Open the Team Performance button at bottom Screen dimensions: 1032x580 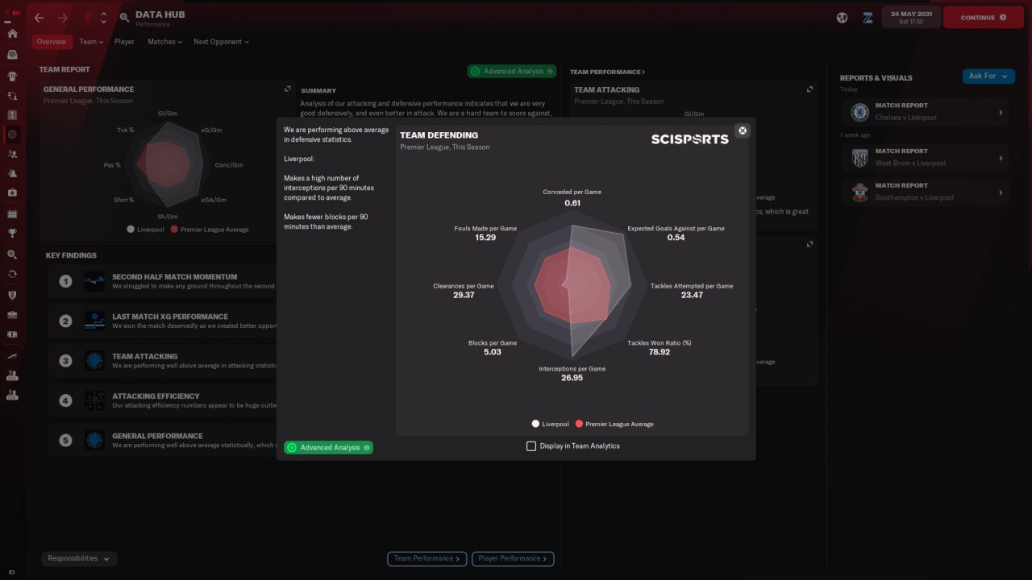click(x=427, y=558)
